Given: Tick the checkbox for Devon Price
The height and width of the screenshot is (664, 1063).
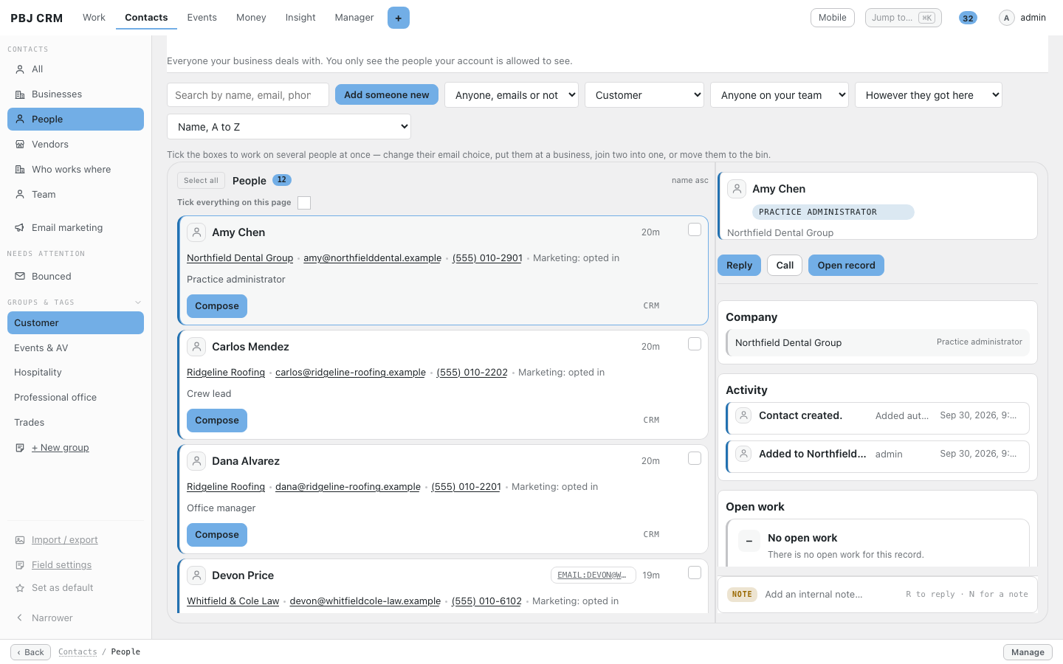Looking at the screenshot, I should tap(695, 573).
